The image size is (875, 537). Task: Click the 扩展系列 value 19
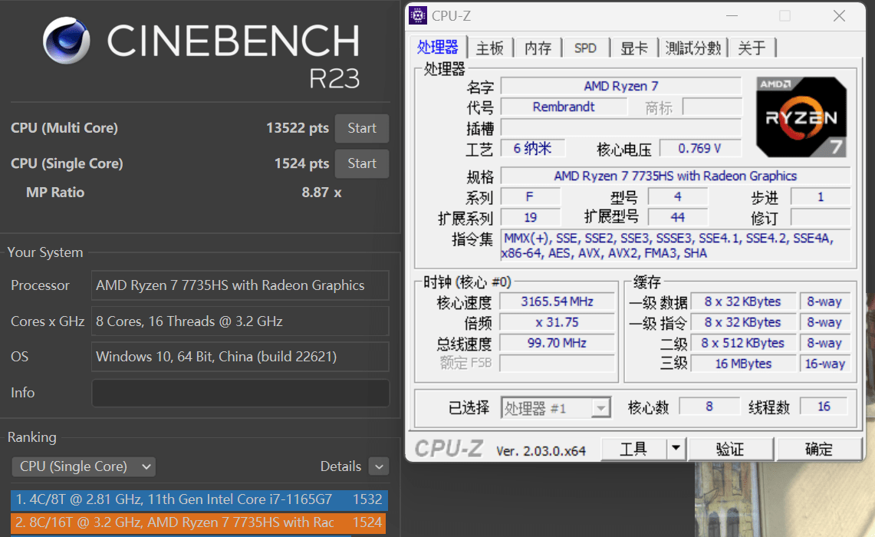coord(530,218)
